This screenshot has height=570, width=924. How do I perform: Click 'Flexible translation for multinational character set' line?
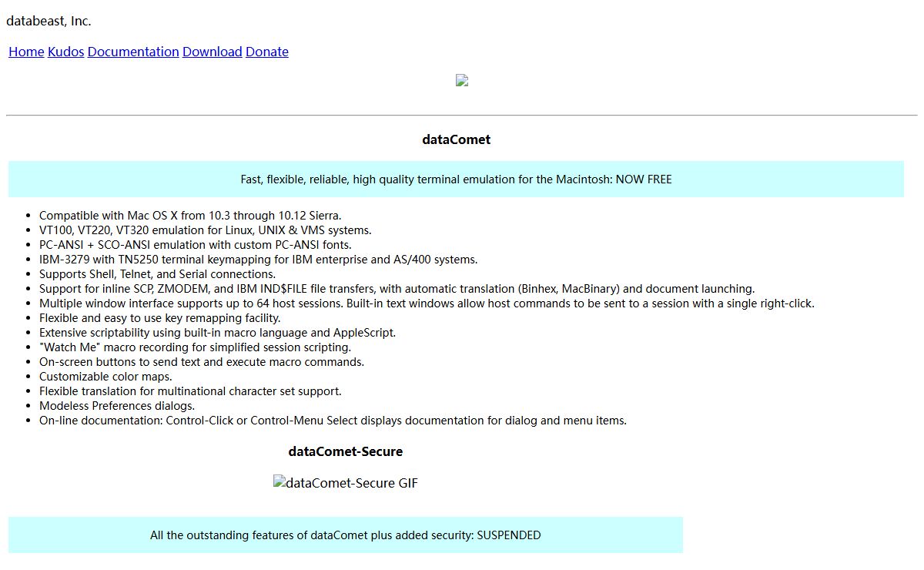(x=190, y=391)
